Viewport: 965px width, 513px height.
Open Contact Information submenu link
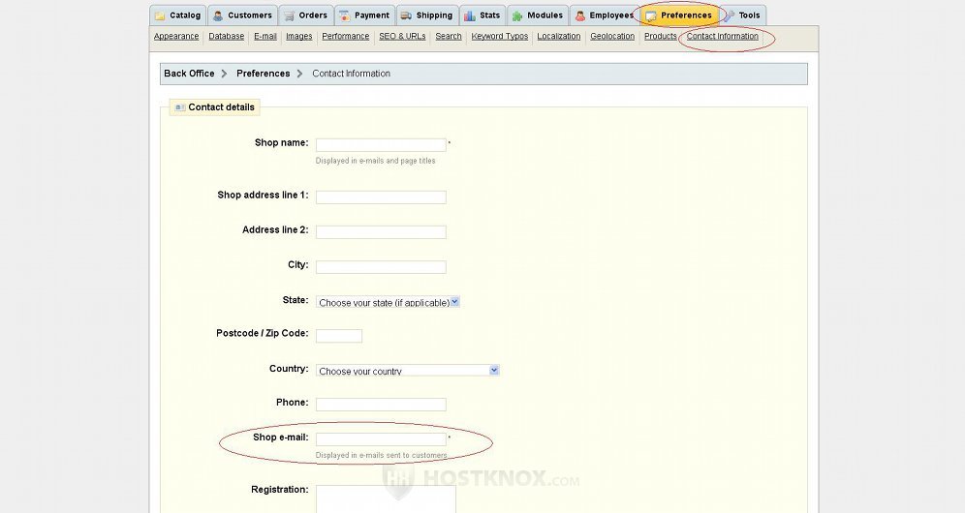click(x=722, y=36)
